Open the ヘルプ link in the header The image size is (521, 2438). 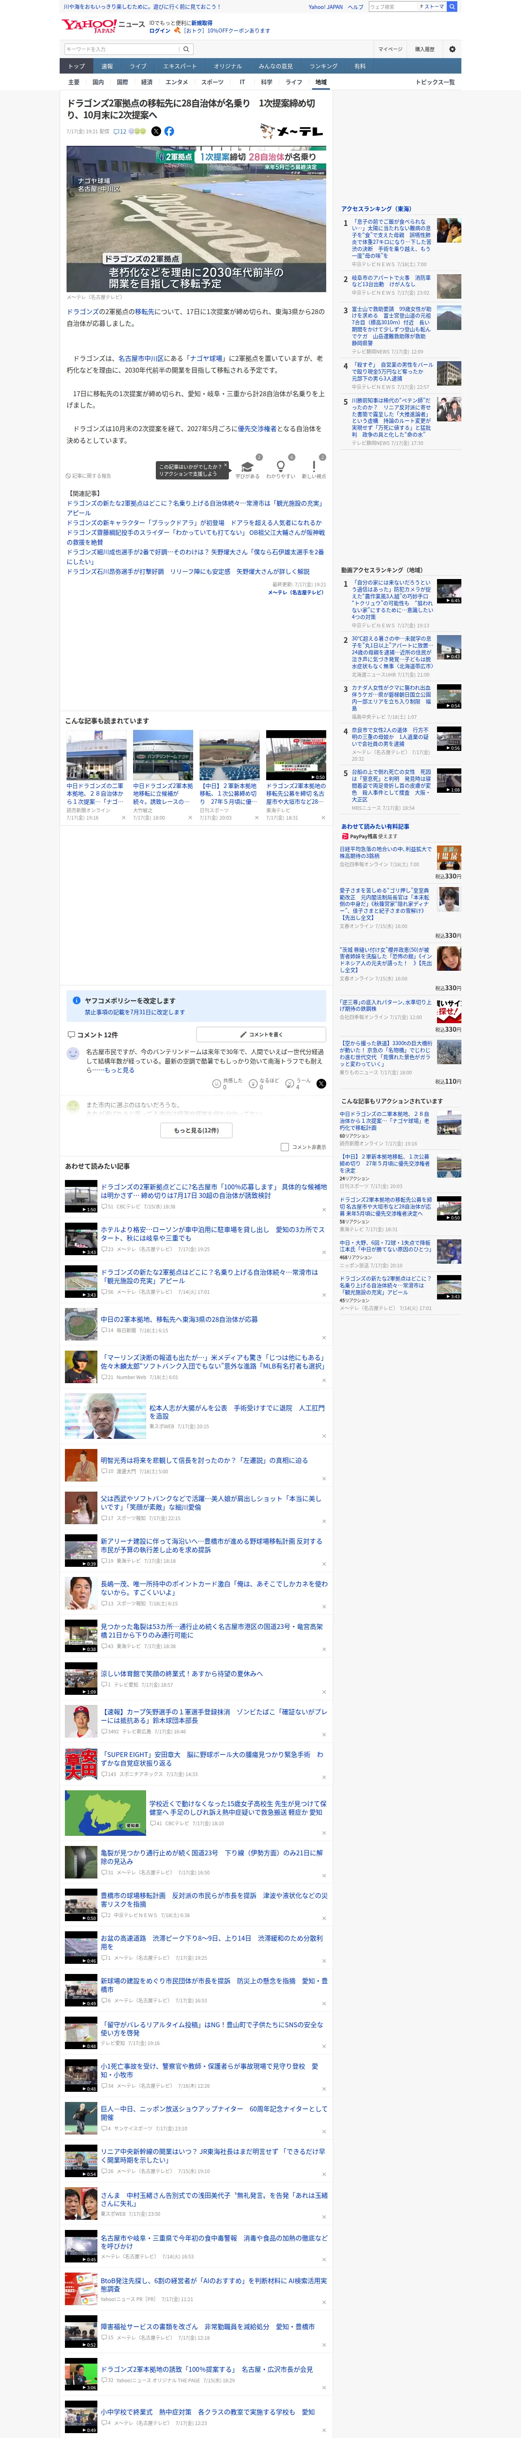click(x=355, y=7)
